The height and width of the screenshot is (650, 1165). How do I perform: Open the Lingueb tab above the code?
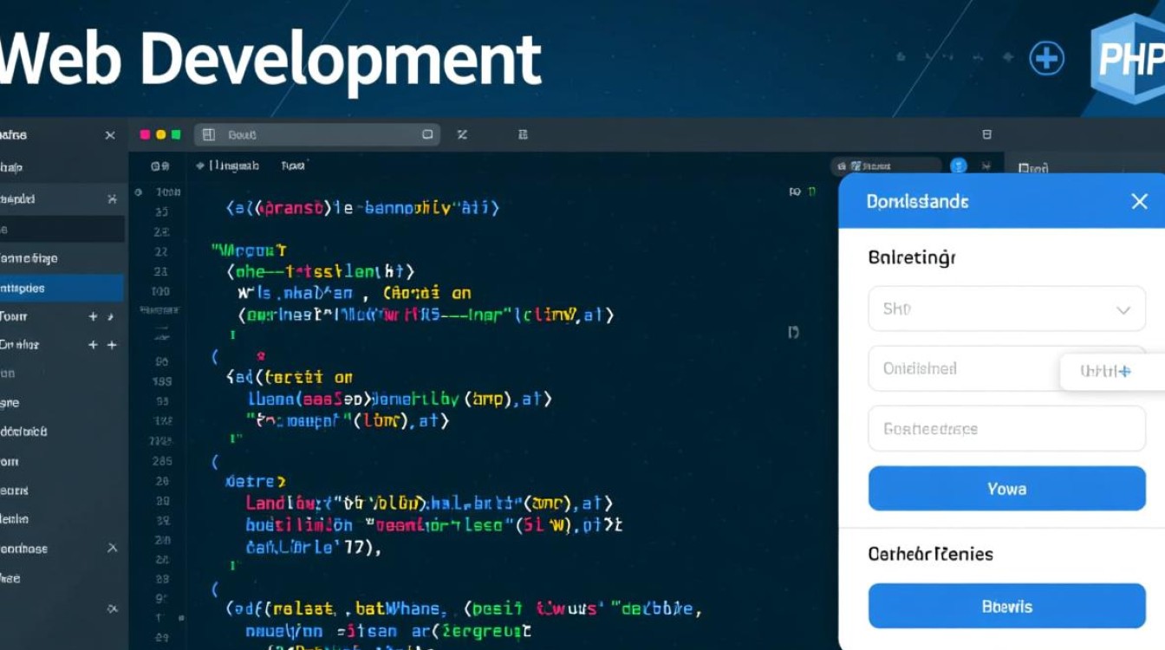coord(228,166)
